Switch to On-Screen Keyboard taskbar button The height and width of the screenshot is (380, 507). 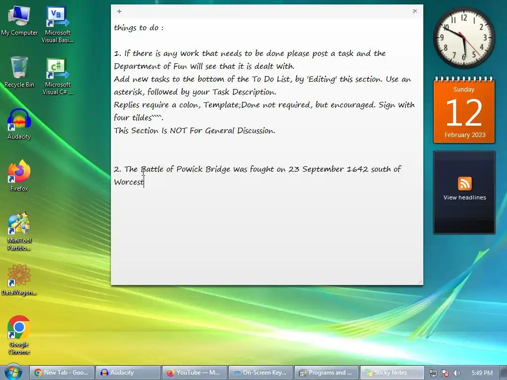[x=260, y=373]
